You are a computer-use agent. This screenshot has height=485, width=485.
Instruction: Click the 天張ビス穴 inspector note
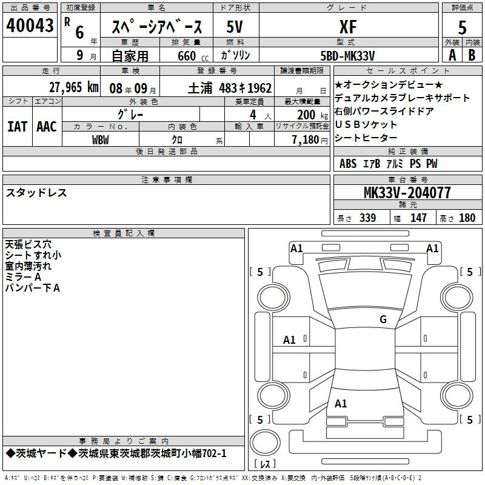click(x=28, y=244)
